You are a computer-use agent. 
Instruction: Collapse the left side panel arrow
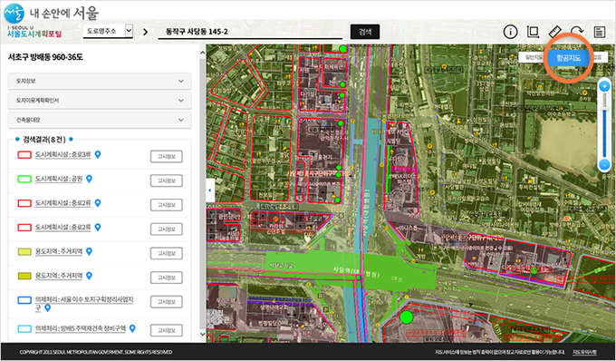tap(210, 190)
